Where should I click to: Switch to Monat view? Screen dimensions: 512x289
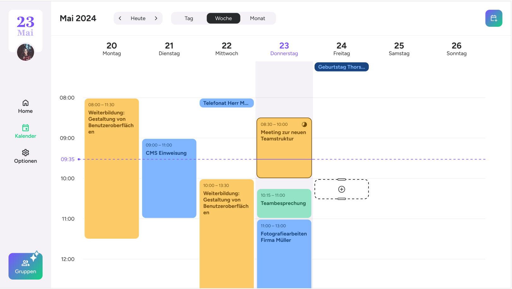(x=257, y=18)
